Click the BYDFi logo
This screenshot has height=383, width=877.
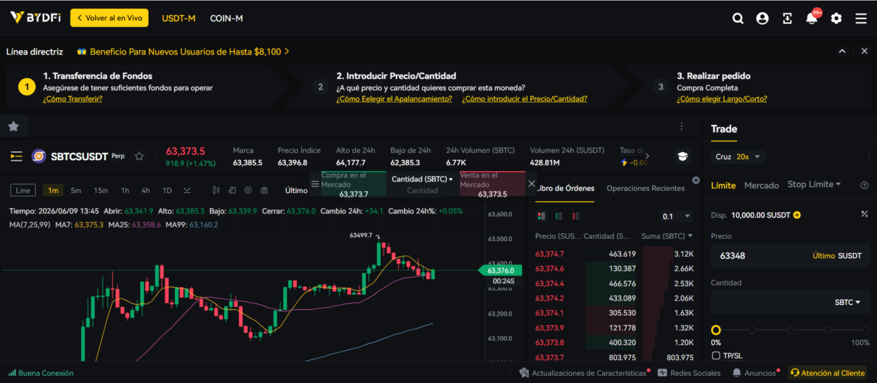(x=37, y=18)
